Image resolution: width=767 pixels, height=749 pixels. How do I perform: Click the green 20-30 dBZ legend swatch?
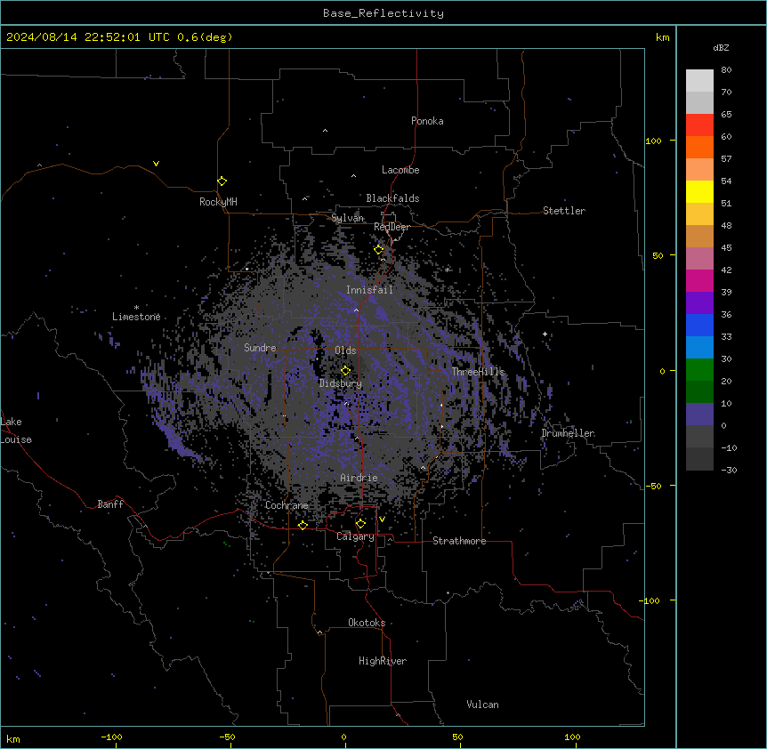point(699,370)
